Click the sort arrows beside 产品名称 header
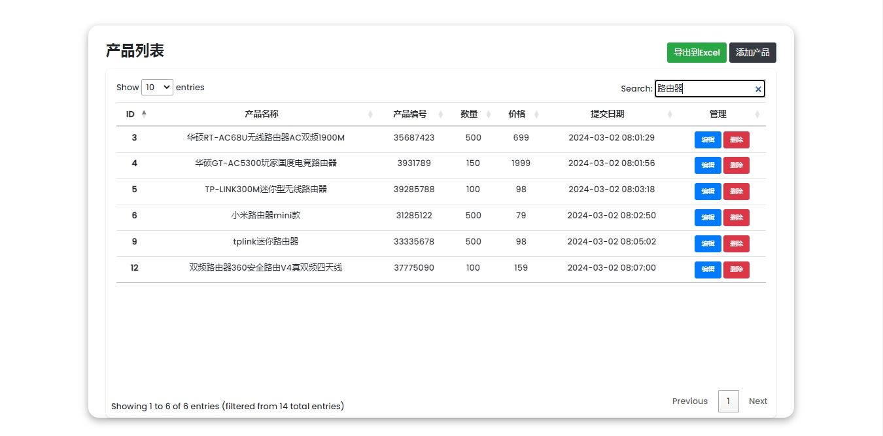The image size is (883, 436). [370, 114]
